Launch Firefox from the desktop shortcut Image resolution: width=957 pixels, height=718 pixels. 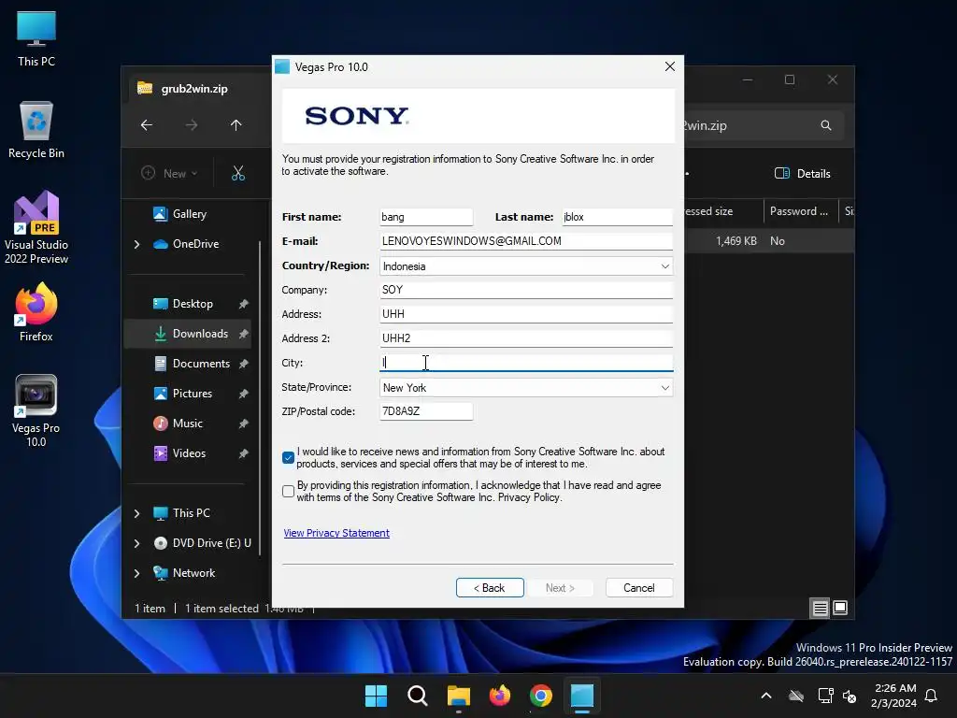[x=36, y=312]
